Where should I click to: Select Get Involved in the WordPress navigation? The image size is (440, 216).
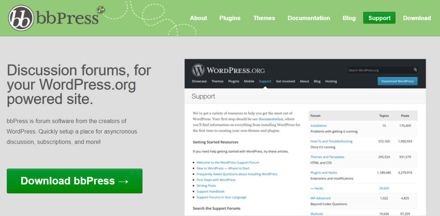point(285,81)
